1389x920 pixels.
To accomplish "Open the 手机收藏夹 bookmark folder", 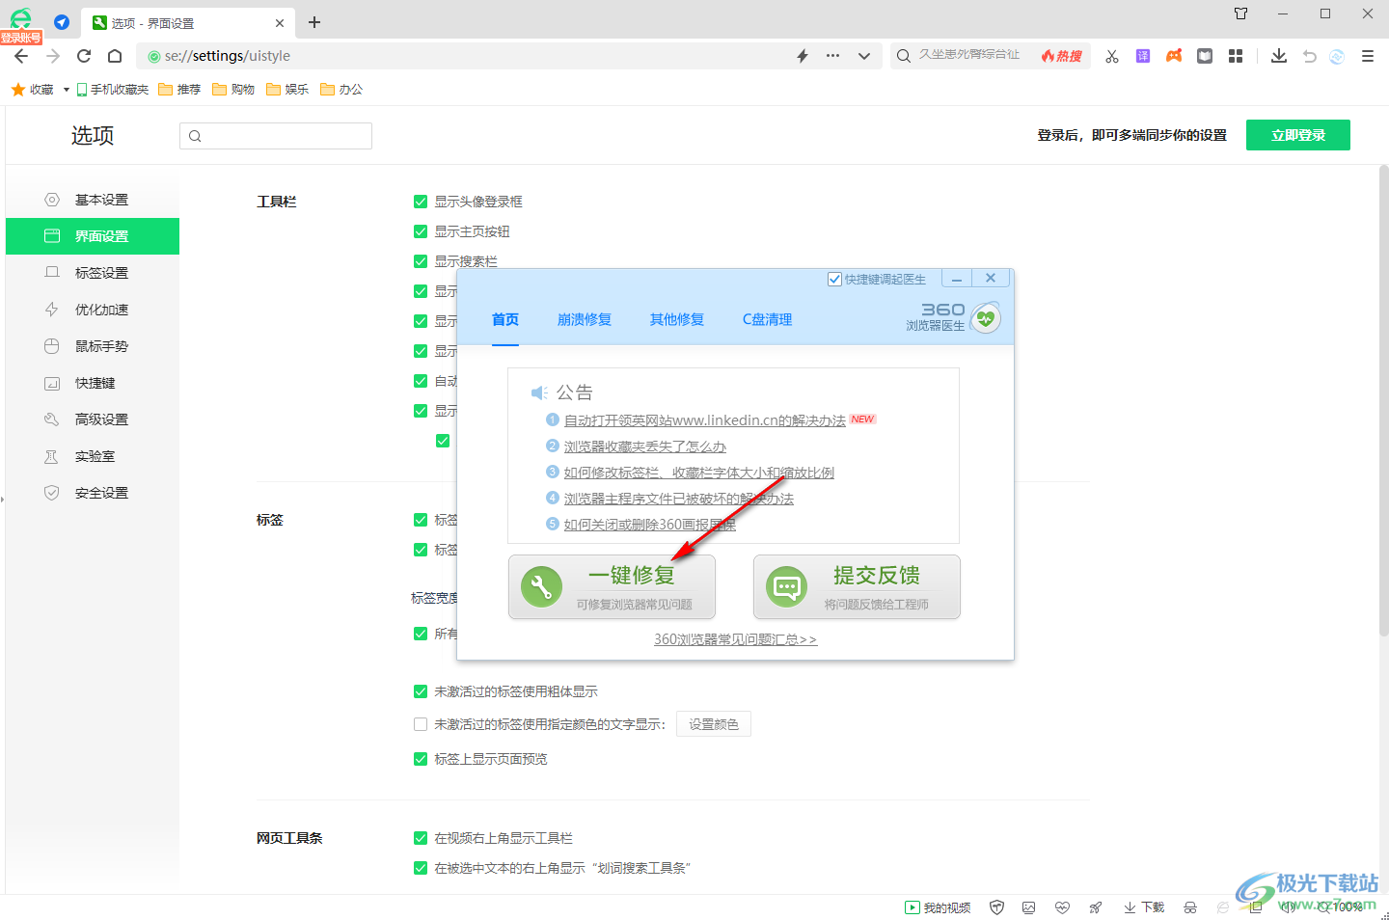I will (112, 90).
